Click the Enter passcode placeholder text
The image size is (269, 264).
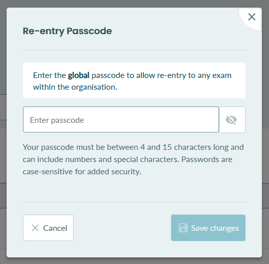point(57,120)
